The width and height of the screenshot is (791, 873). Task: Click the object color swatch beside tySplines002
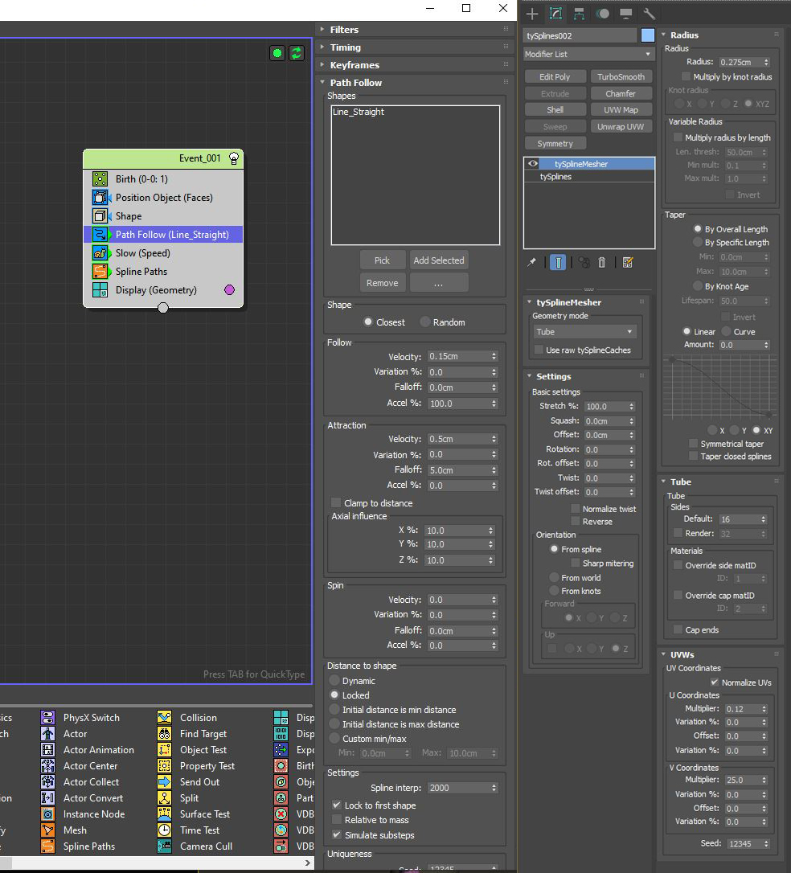[x=648, y=35]
